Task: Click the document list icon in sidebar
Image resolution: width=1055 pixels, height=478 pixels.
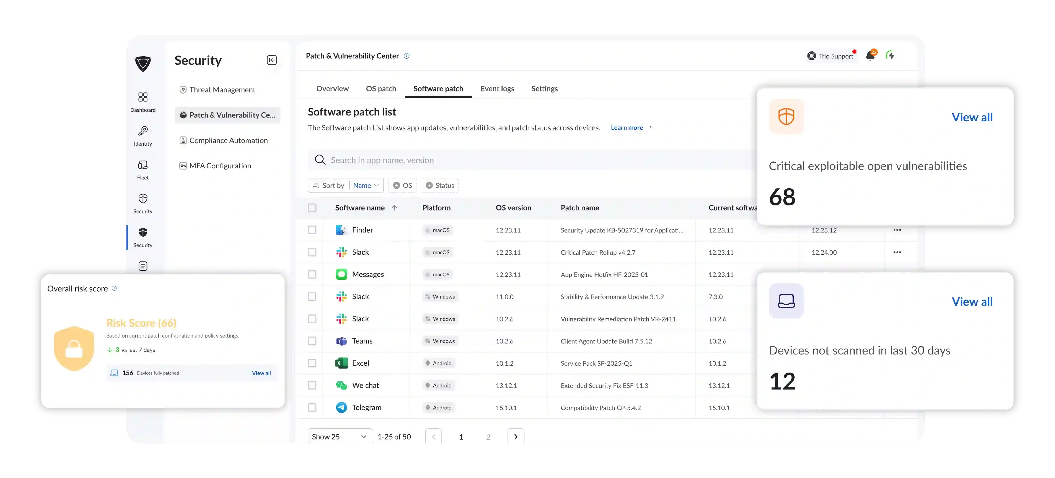Action: [x=143, y=266]
